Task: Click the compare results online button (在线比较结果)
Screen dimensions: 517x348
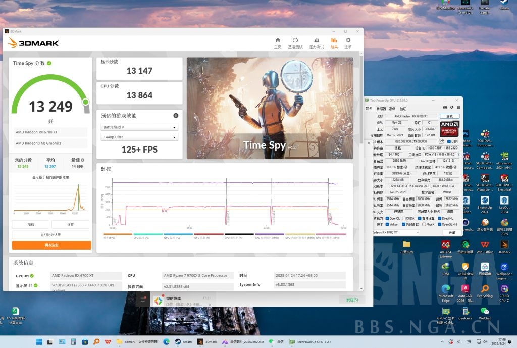Action: [x=51, y=235]
